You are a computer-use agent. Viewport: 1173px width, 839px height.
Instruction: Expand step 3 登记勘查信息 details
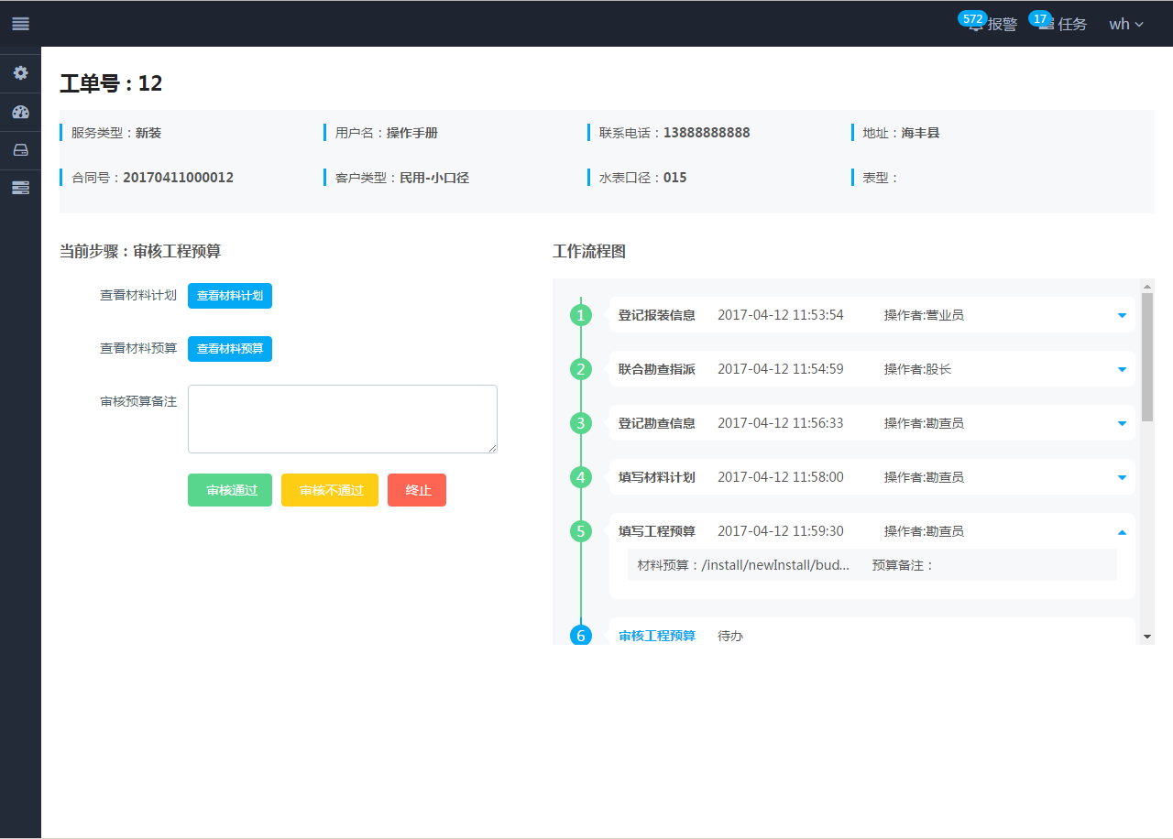point(1122,424)
